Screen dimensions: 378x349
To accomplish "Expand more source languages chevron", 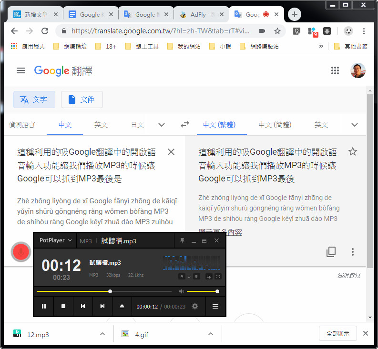I will coord(162,125).
